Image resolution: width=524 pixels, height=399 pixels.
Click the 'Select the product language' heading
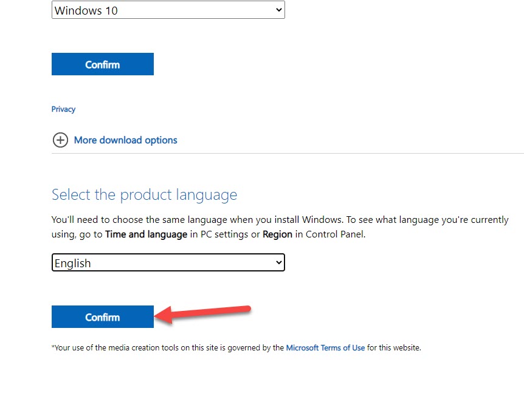click(x=144, y=195)
